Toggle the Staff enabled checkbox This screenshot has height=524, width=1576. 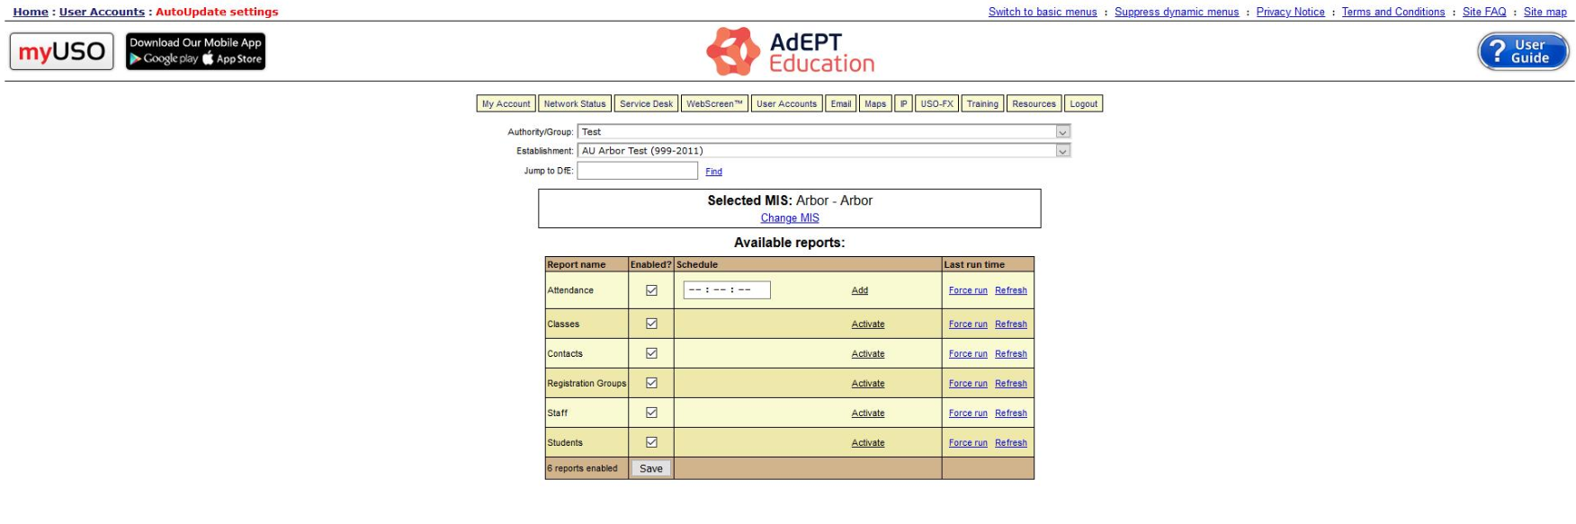point(651,413)
